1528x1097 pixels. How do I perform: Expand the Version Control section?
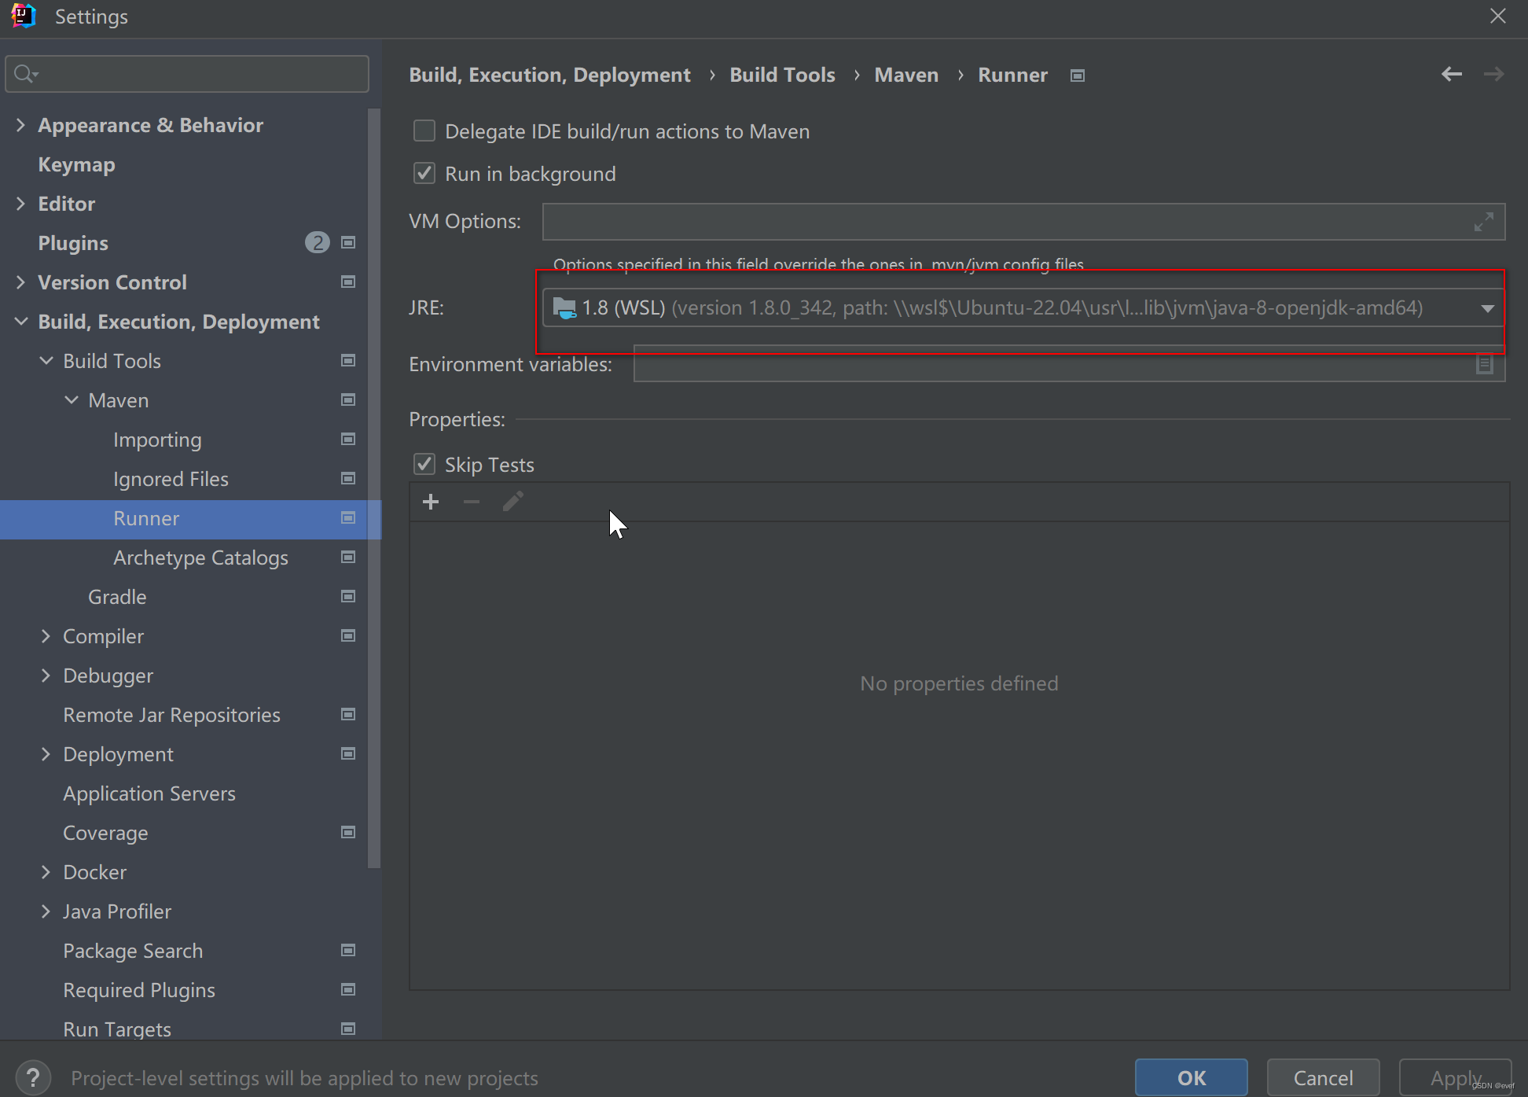coord(21,282)
